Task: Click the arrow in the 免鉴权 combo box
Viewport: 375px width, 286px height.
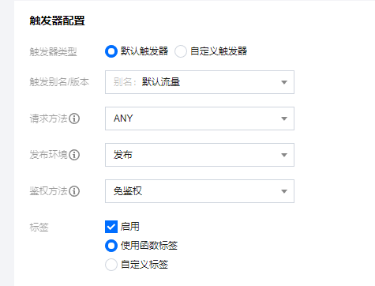Action: [x=284, y=191]
